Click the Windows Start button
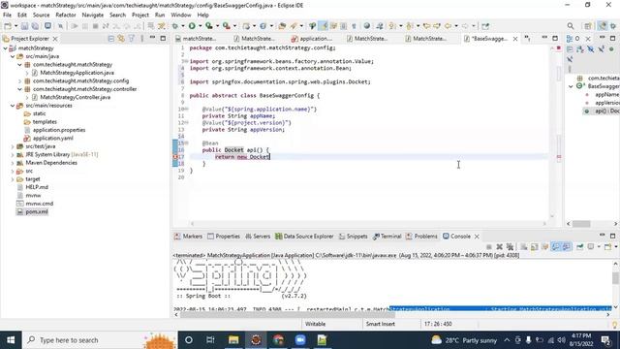 [11, 340]
